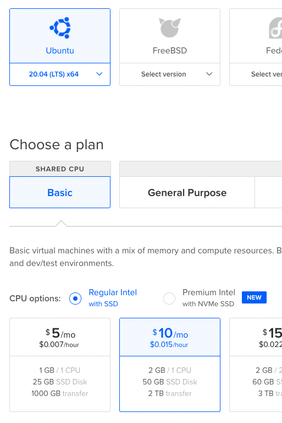
Task: Click the FreeBSD distribution label
Action: click(170, 51)
